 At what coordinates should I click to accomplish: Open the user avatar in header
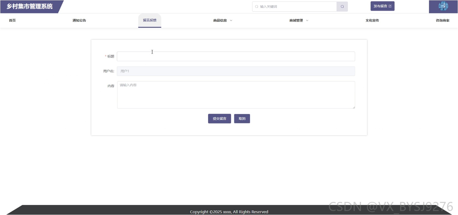tap(443, 6)
